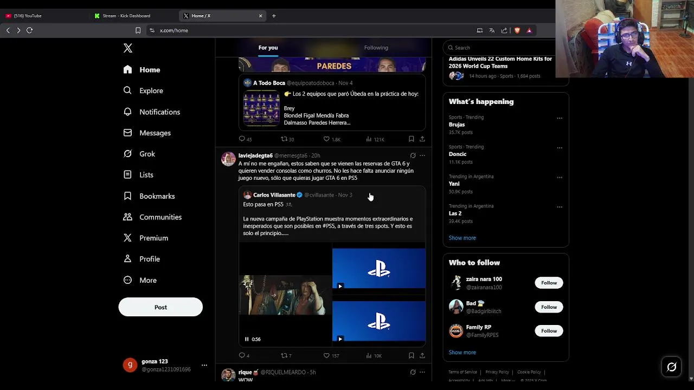The image size is (694, 390).
Task: Open Adidas Unveils 22 Custom Home Kits story
Action: tap(500, 62)
